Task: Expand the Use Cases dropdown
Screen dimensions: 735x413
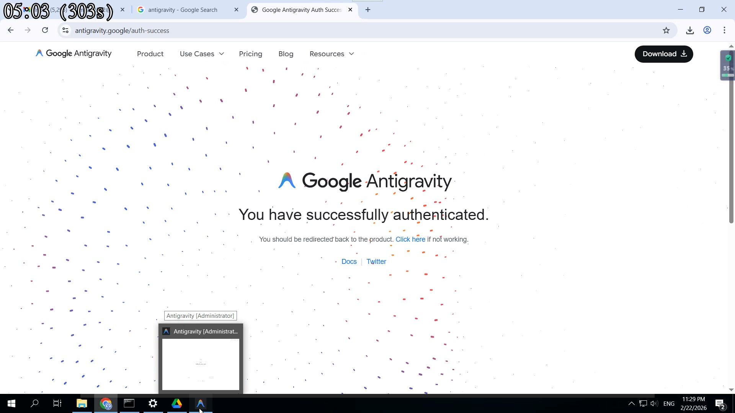Action: pos(202,54)
